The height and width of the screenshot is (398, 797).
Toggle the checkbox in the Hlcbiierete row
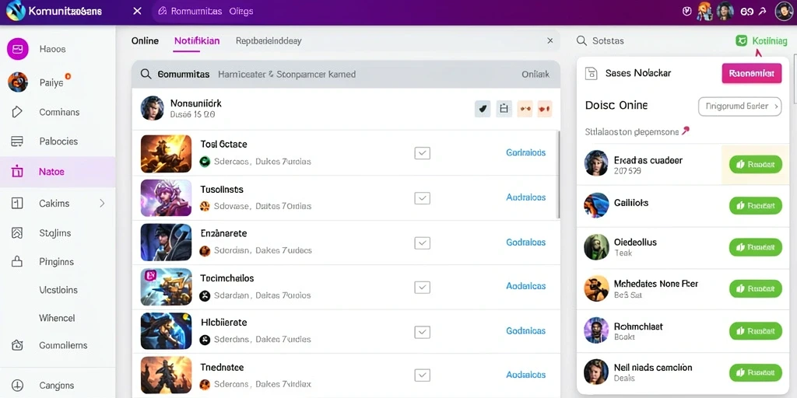pos(423,332)
